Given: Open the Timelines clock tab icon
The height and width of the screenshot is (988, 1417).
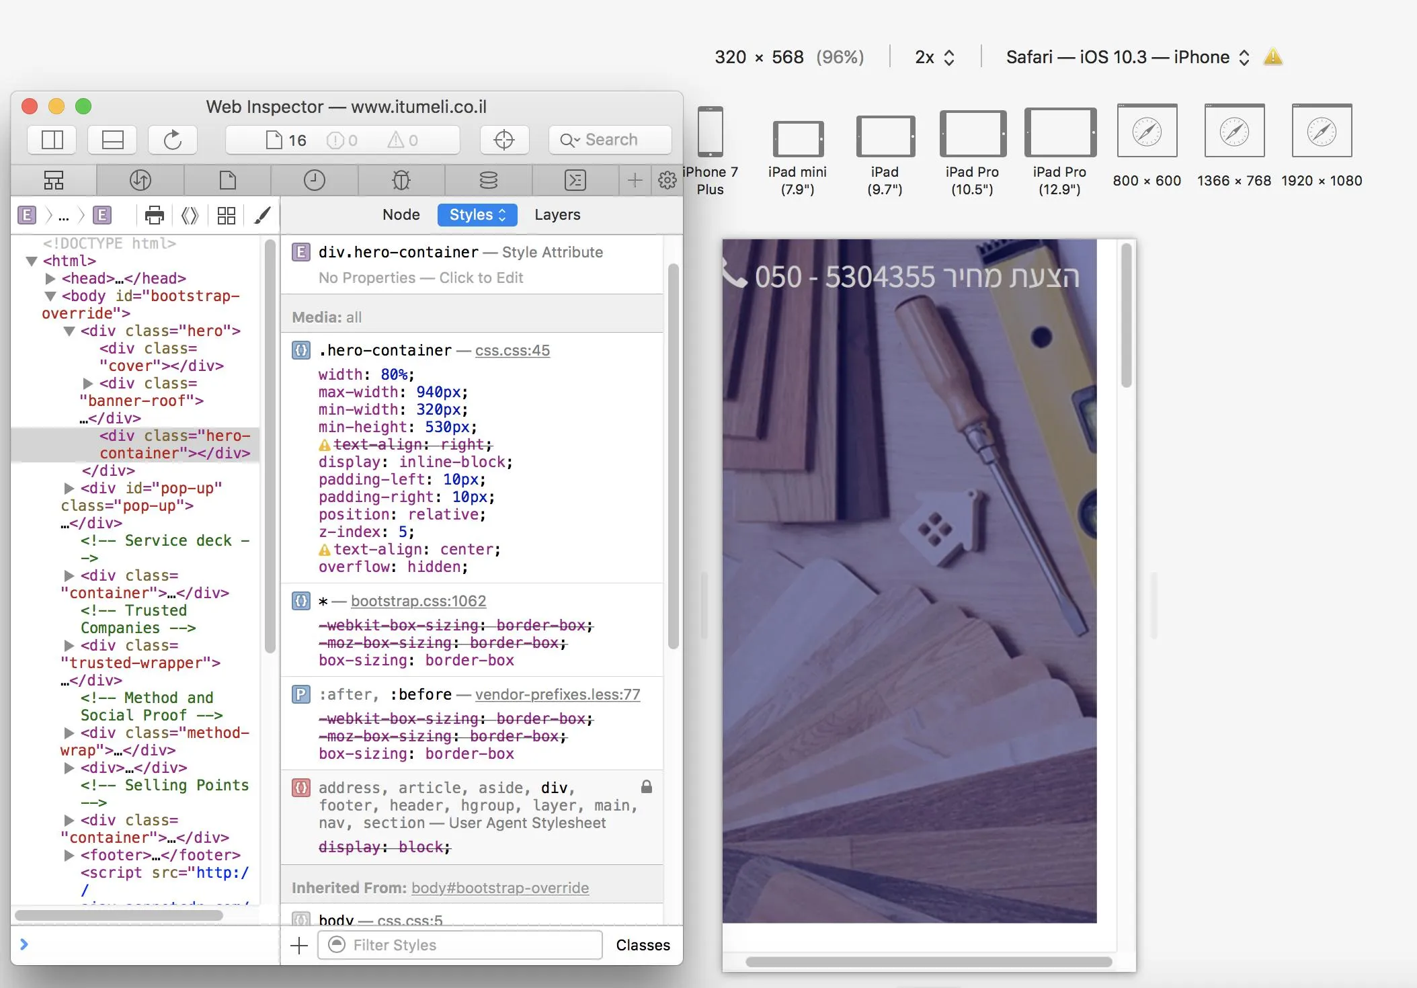Looking at the screenshot, I should [314, 180].
